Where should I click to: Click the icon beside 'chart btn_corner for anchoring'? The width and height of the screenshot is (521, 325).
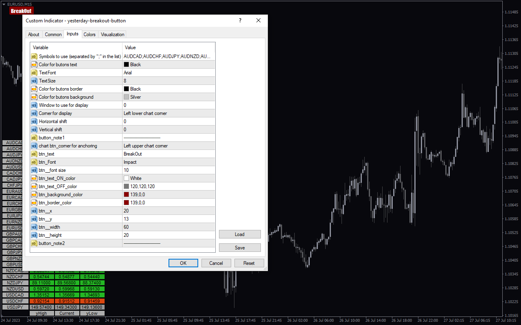34,146
